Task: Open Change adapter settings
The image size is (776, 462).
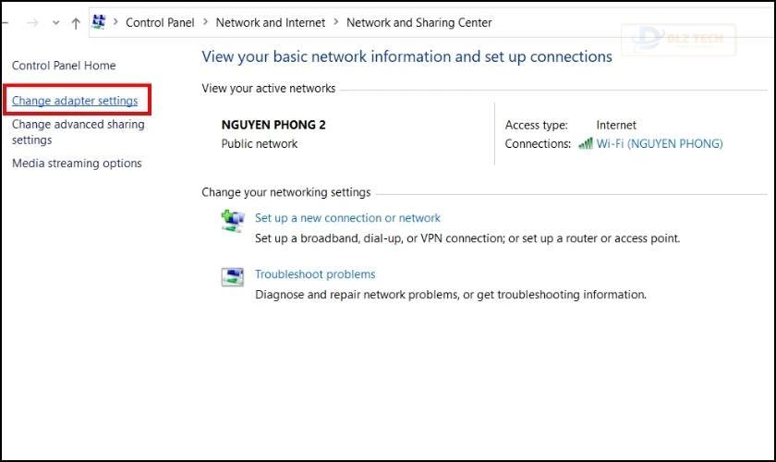Action: coord(75,101)
